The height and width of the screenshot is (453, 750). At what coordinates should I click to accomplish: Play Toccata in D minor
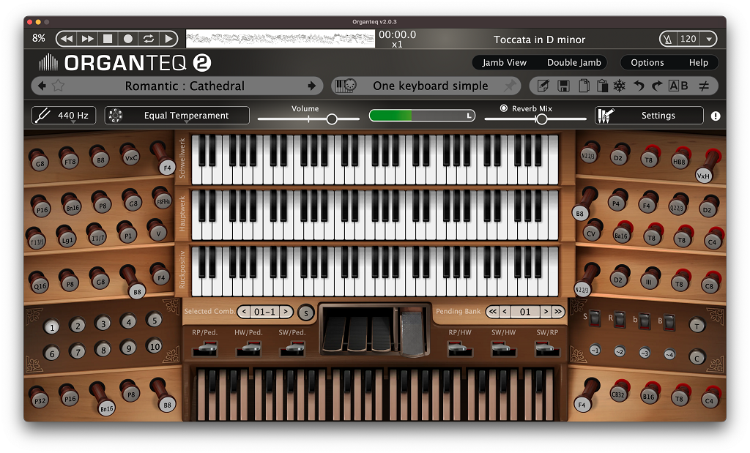pyautogui.click(x=168, y=39)
